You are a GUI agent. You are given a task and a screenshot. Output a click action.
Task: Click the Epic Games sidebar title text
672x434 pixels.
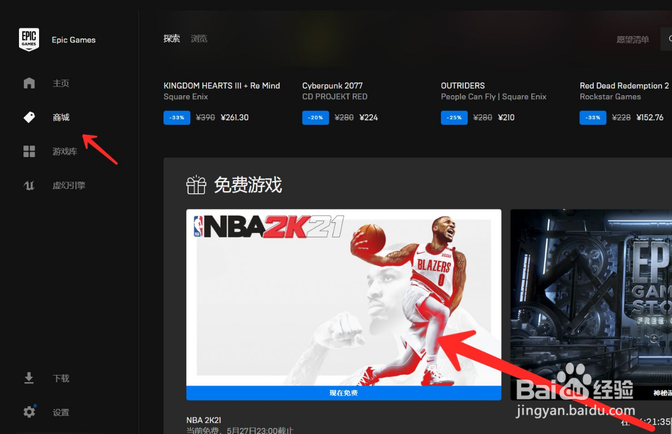point(74,40)
